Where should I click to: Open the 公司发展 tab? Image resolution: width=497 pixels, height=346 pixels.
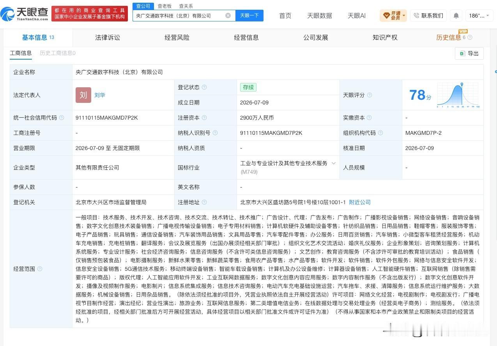click(316, 37)
